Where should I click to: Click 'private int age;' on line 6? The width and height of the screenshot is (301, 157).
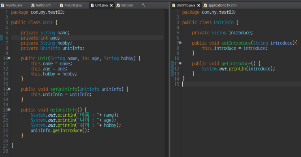coord(41,38)
